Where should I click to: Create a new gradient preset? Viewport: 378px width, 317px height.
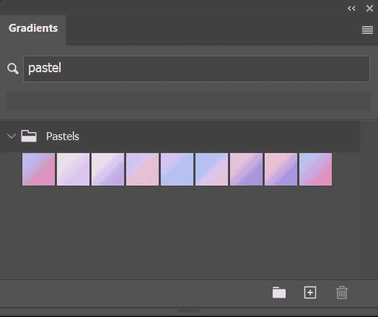click(x=310, y=292)
